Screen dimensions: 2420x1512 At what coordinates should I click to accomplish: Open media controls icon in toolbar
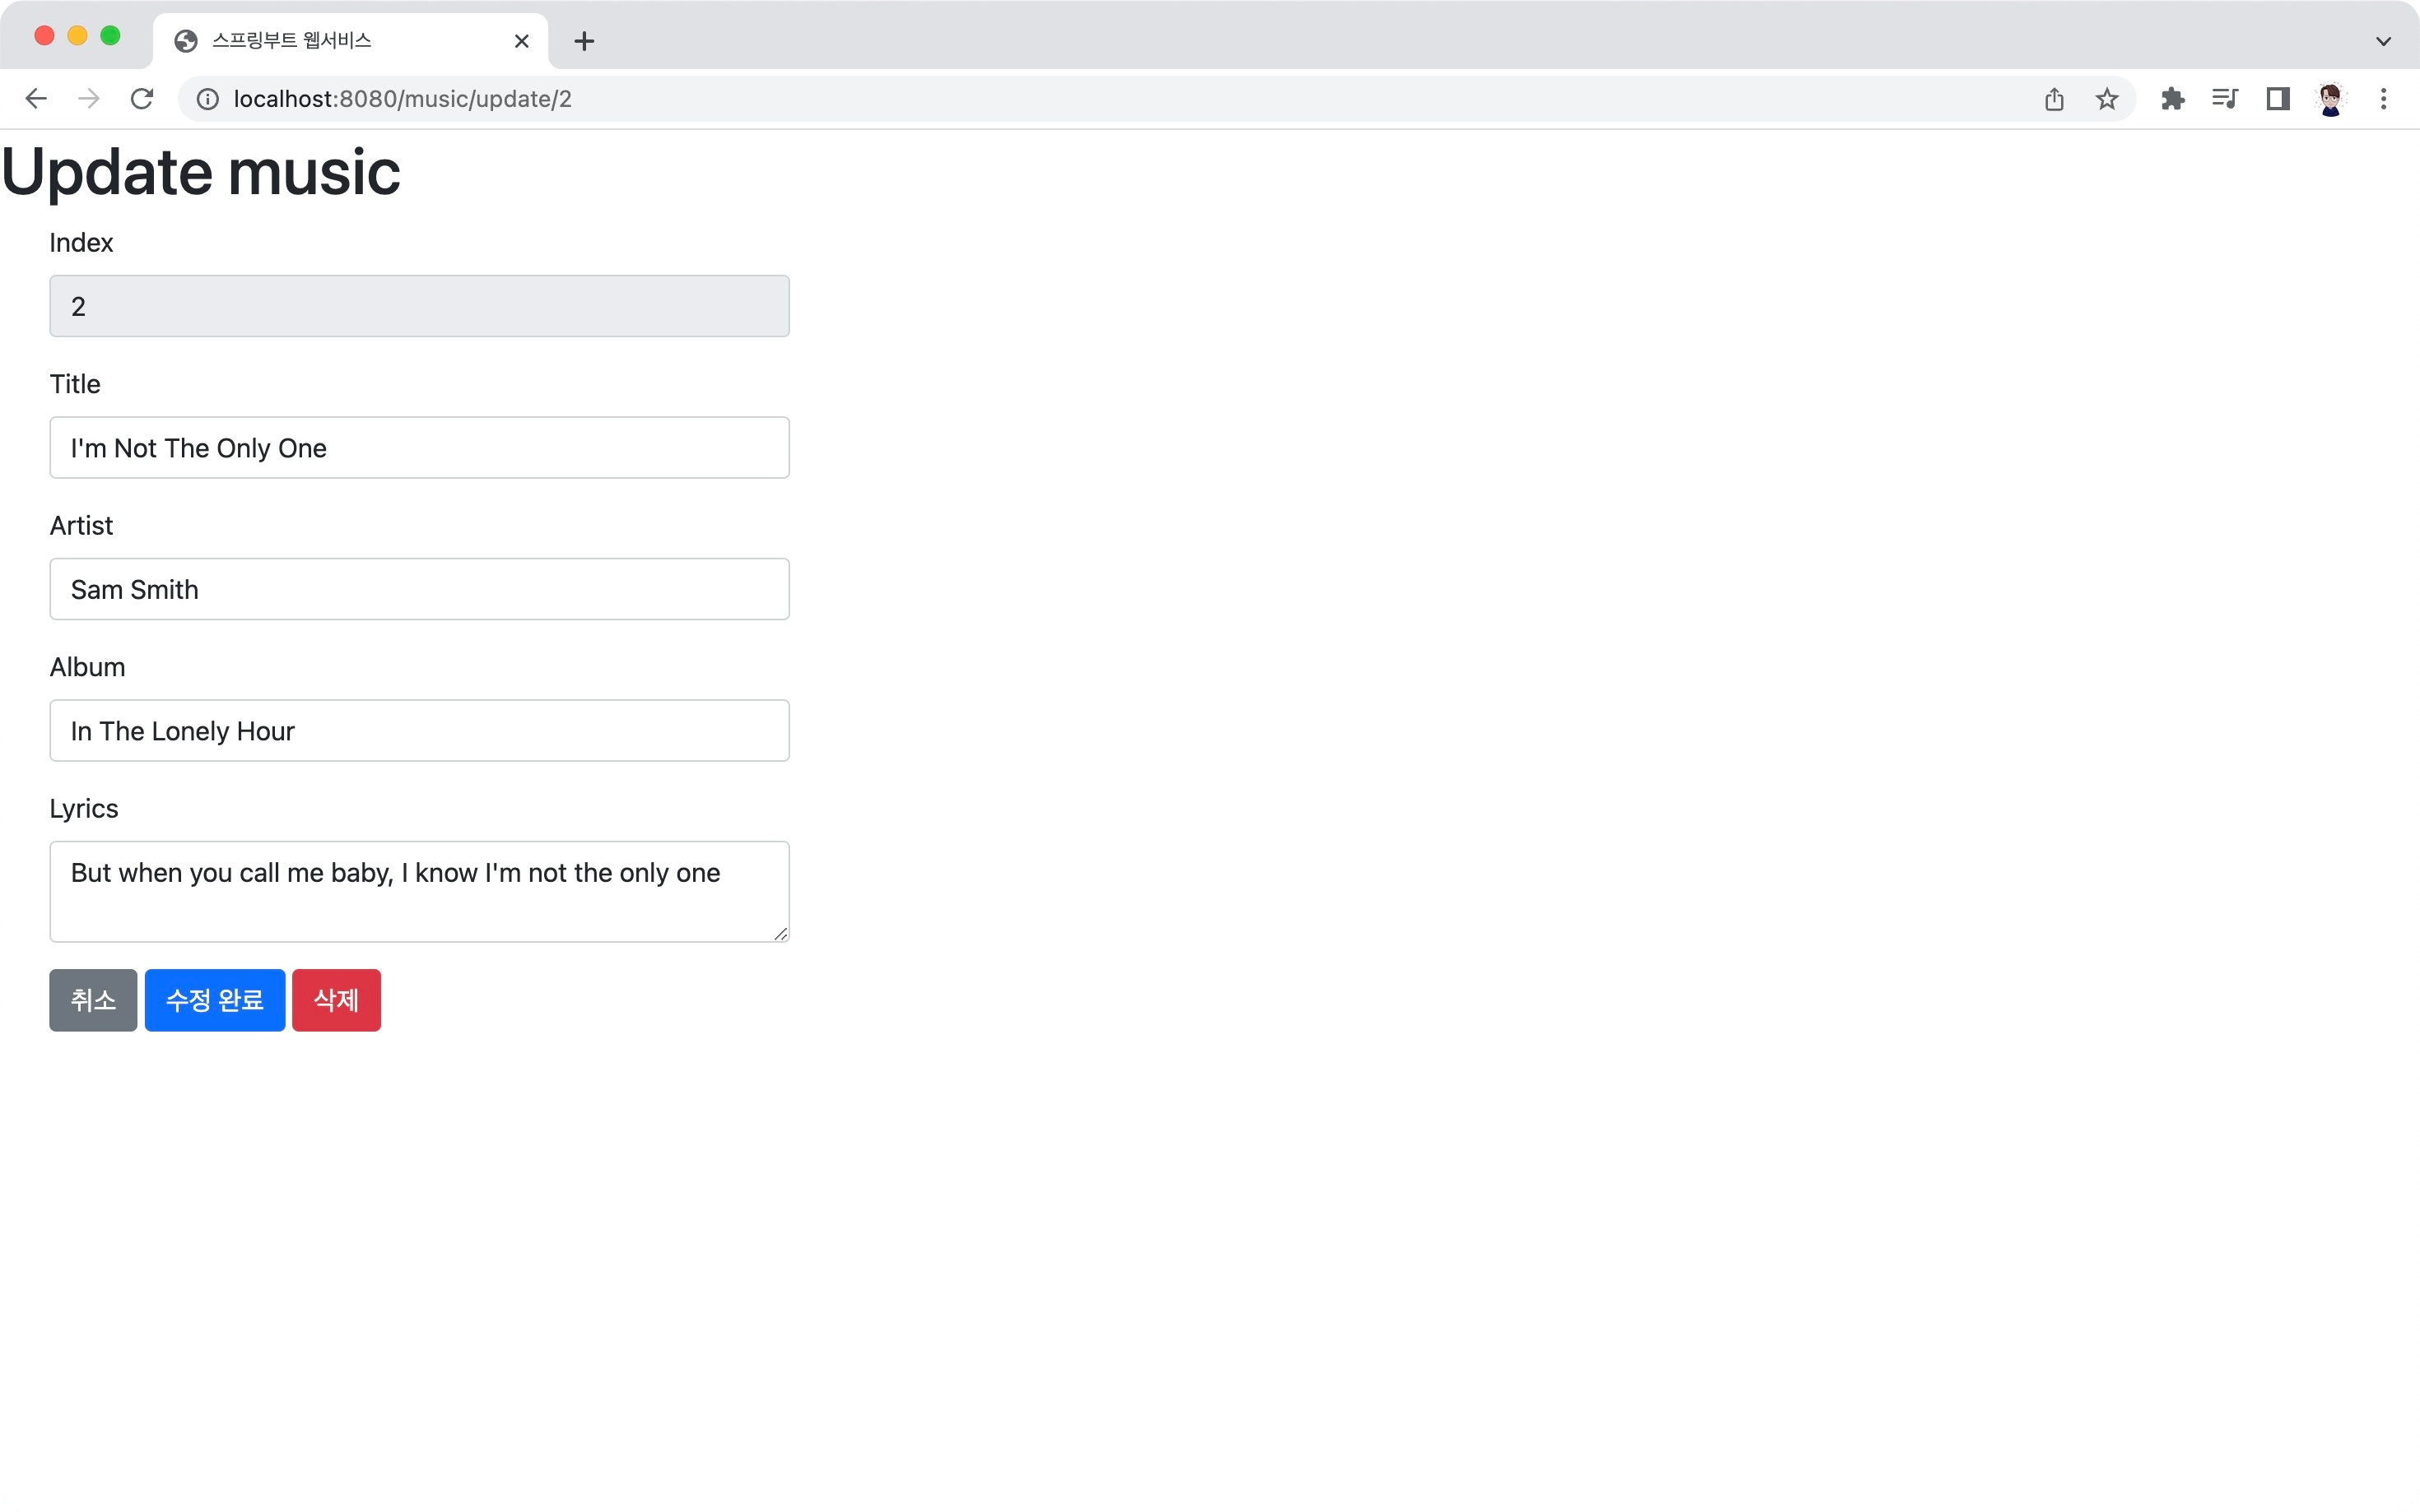pos(2225,99)
